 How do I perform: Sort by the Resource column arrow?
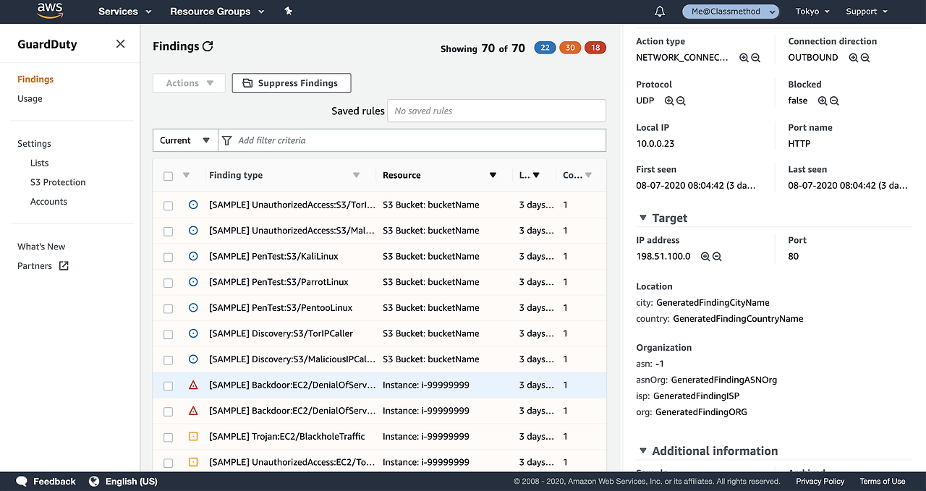pos(493,176)
